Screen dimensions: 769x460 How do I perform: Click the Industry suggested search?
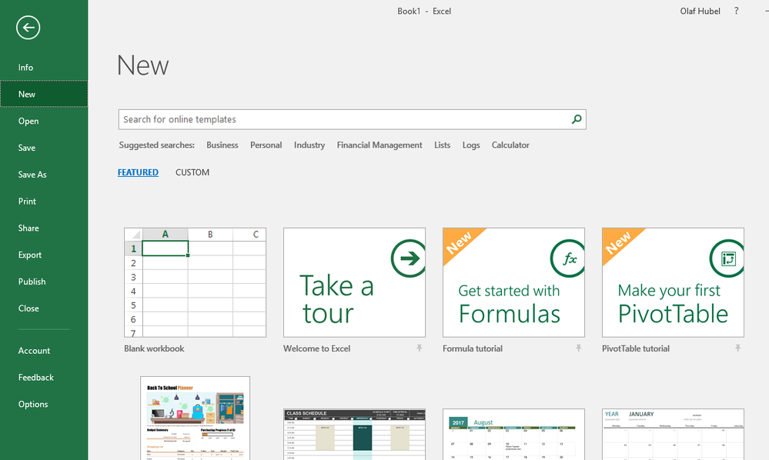[x=309, y=145]
